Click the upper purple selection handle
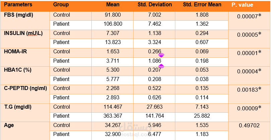Image resolution: width=271 pixels, height=140 pixels. (161, 55)
